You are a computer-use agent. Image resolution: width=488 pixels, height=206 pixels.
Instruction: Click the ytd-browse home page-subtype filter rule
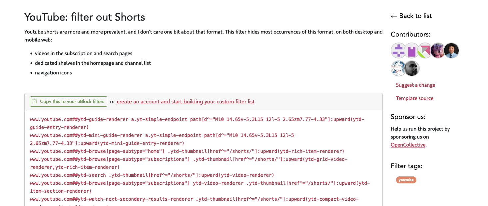[187, 151]
